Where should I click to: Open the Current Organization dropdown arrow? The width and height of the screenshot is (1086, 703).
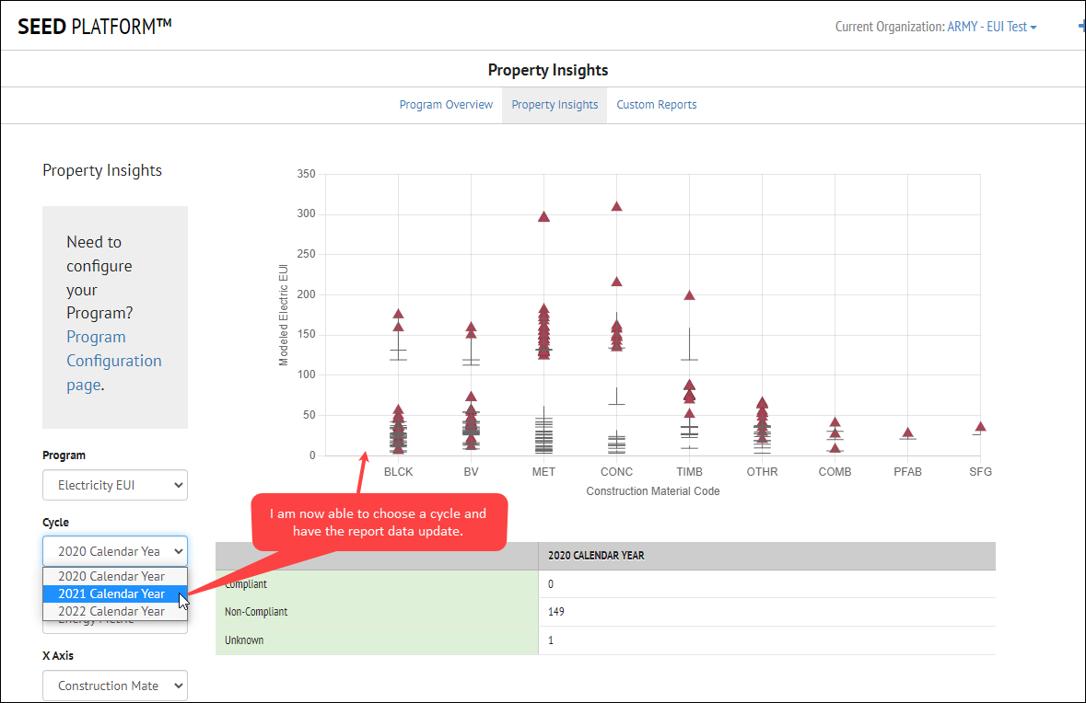1033,27
